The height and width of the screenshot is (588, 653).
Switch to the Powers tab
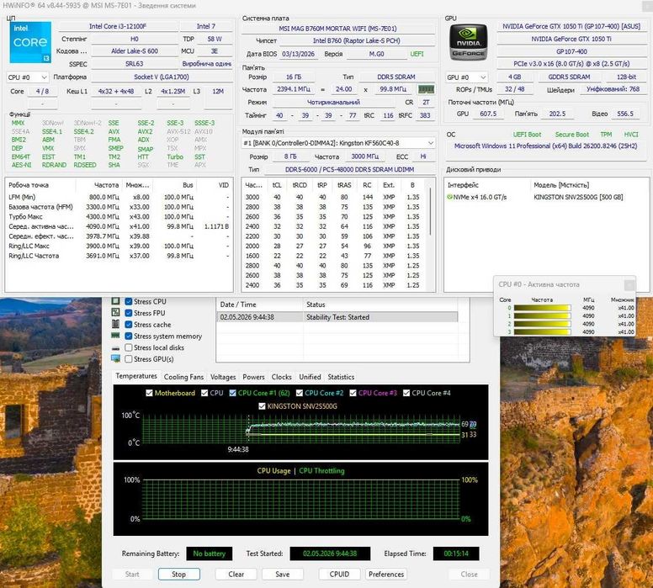pyautogui.click(x=253, y=377)
